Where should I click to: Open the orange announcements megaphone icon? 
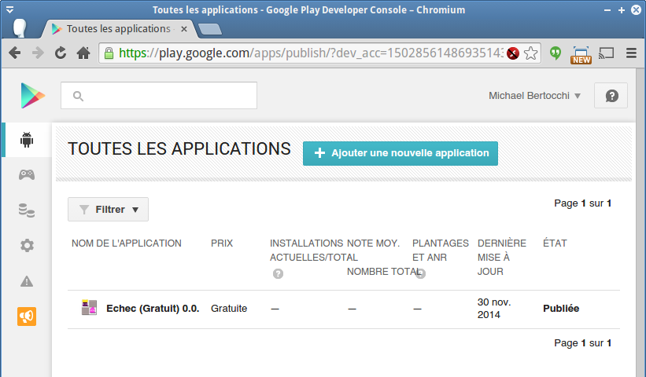(x=27, y=316)
